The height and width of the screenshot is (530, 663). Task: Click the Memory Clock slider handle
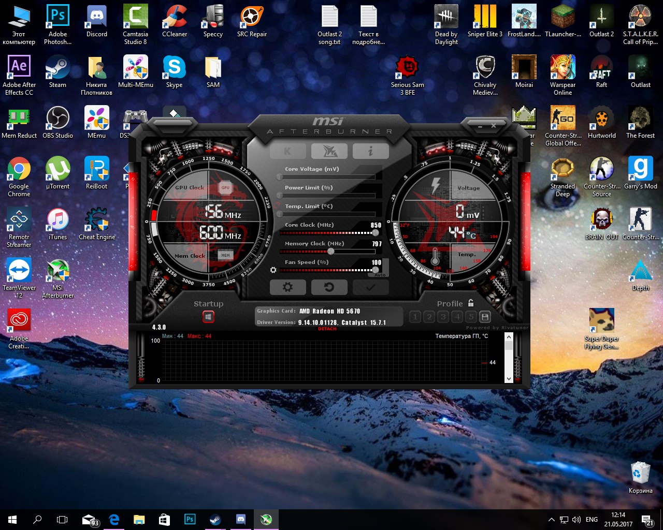click(330, 251)
